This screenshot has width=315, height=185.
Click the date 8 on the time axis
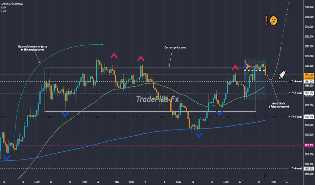pyautogui.click(x=164, y=182)
